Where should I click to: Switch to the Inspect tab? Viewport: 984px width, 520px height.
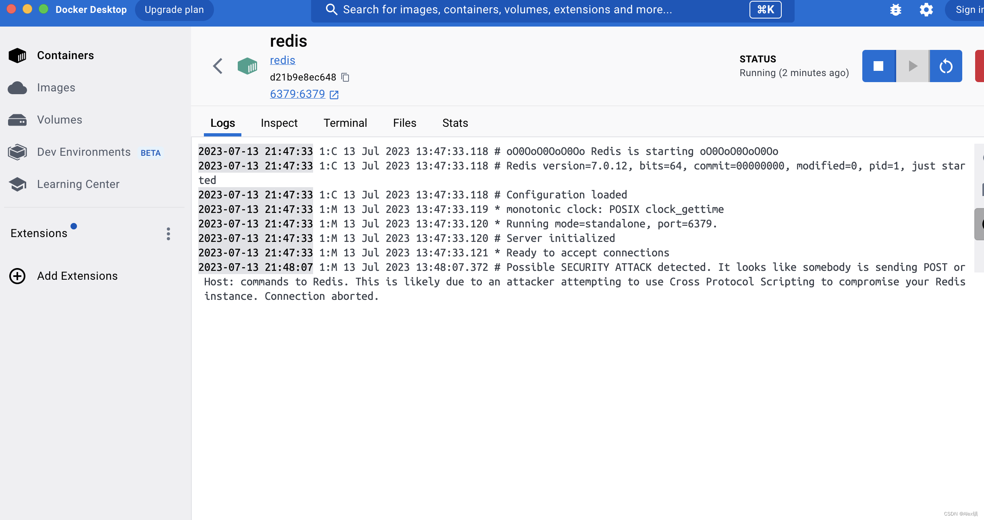point(279,123)
